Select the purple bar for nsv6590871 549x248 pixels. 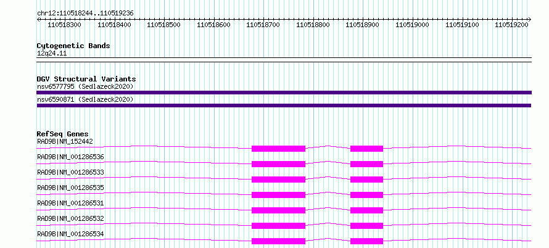284,105
